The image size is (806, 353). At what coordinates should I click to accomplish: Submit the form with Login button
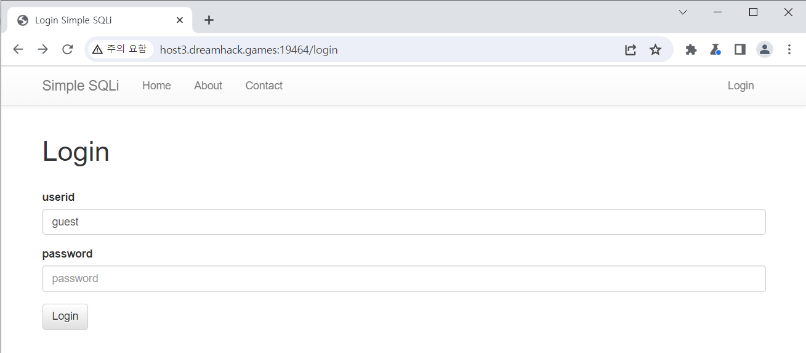click(x=65, y=317)
